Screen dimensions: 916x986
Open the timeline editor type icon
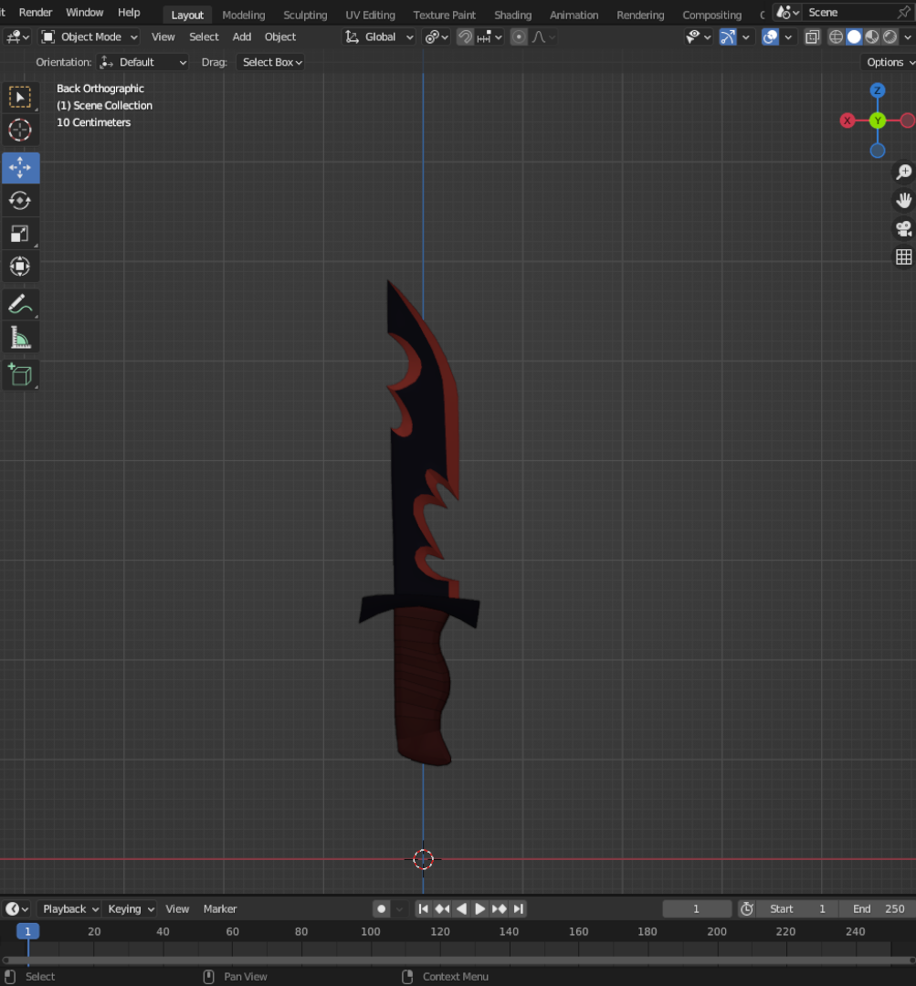pyautogui.click(x=17, y=908)
